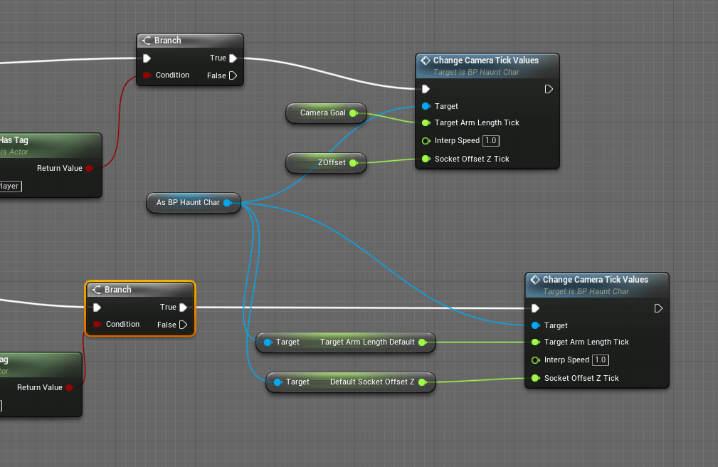The width and height of the screenshot is (718, 467).
Task: Click the True exec pin on the orange-highlighted Branch node
Action: click(183, 308)
